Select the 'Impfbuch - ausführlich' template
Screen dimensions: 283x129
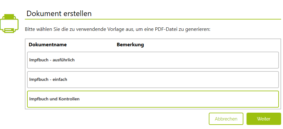(x=153, y=60)
